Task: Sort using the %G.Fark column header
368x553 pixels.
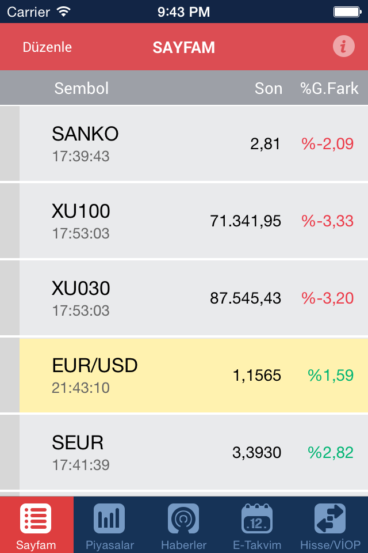Action: pyautogui.click(x=329, y=88)
